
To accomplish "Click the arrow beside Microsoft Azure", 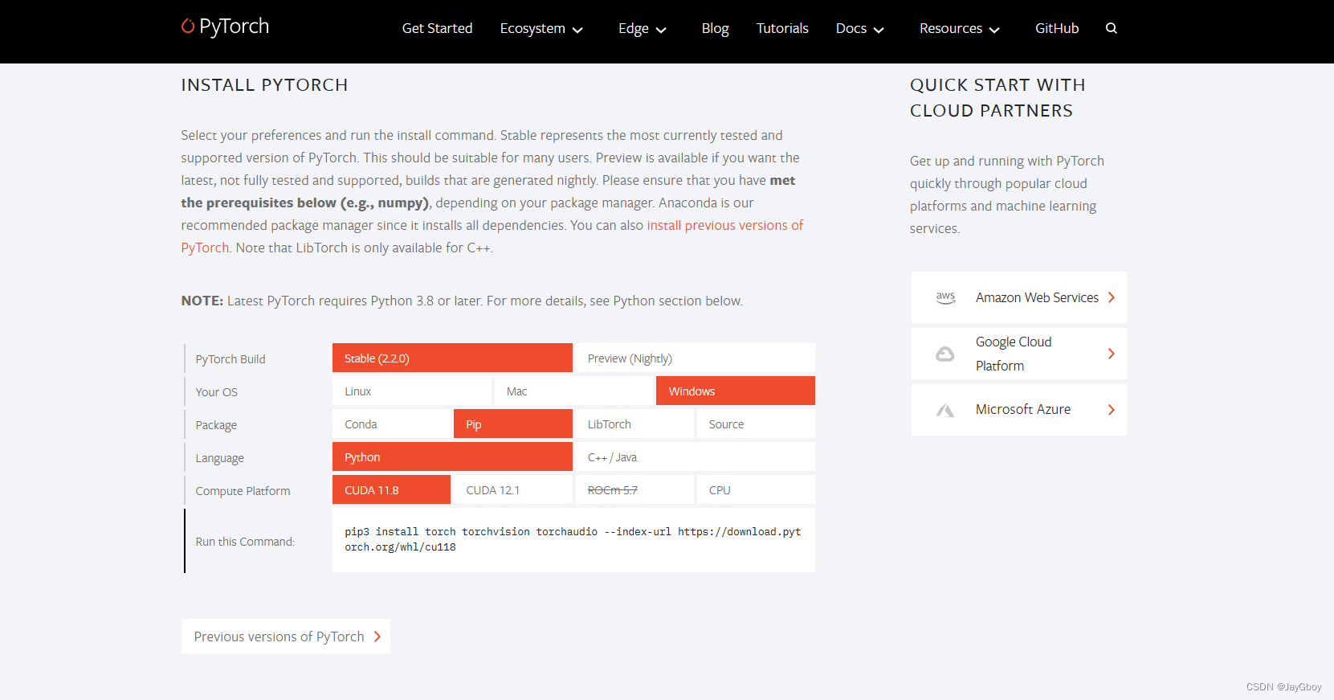I will coord(1112,410).
